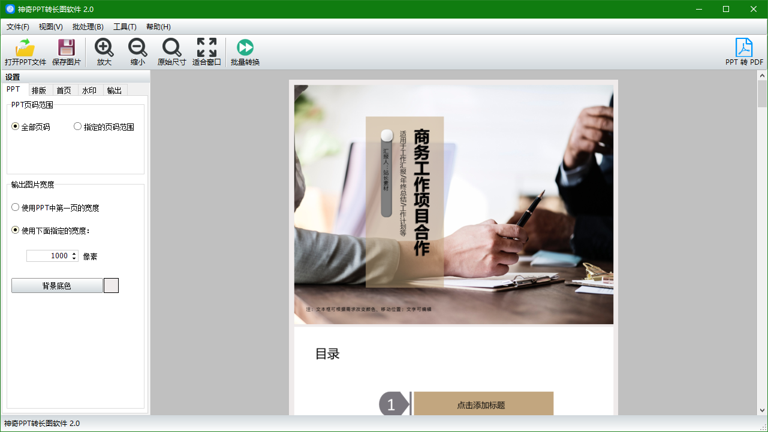768x432 pixels.
Task: Open the 批处理(B) menu
Action: coord(88,27)
